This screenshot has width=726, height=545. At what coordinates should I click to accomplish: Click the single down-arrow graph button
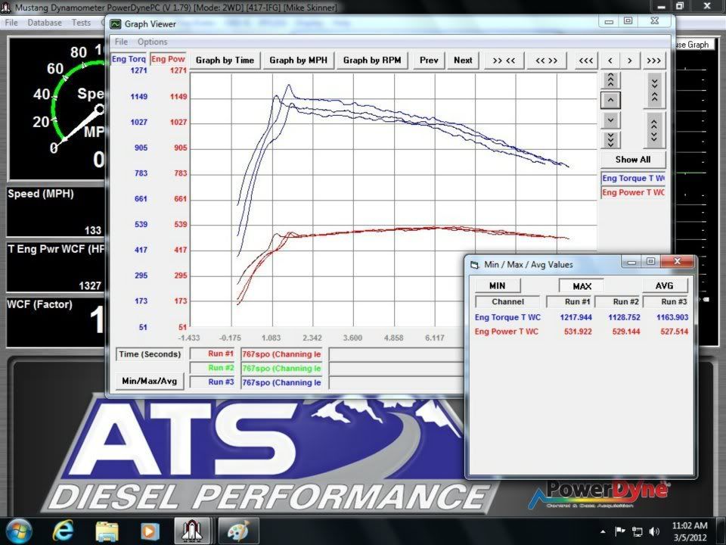611,120
